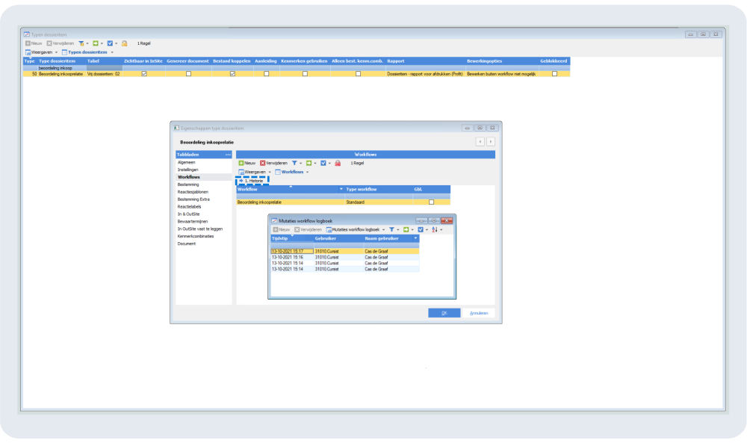
Task: Toggle the Gbl. checkbox for Beoordeling inkooprelatie
Action: (x=431, y=202)
